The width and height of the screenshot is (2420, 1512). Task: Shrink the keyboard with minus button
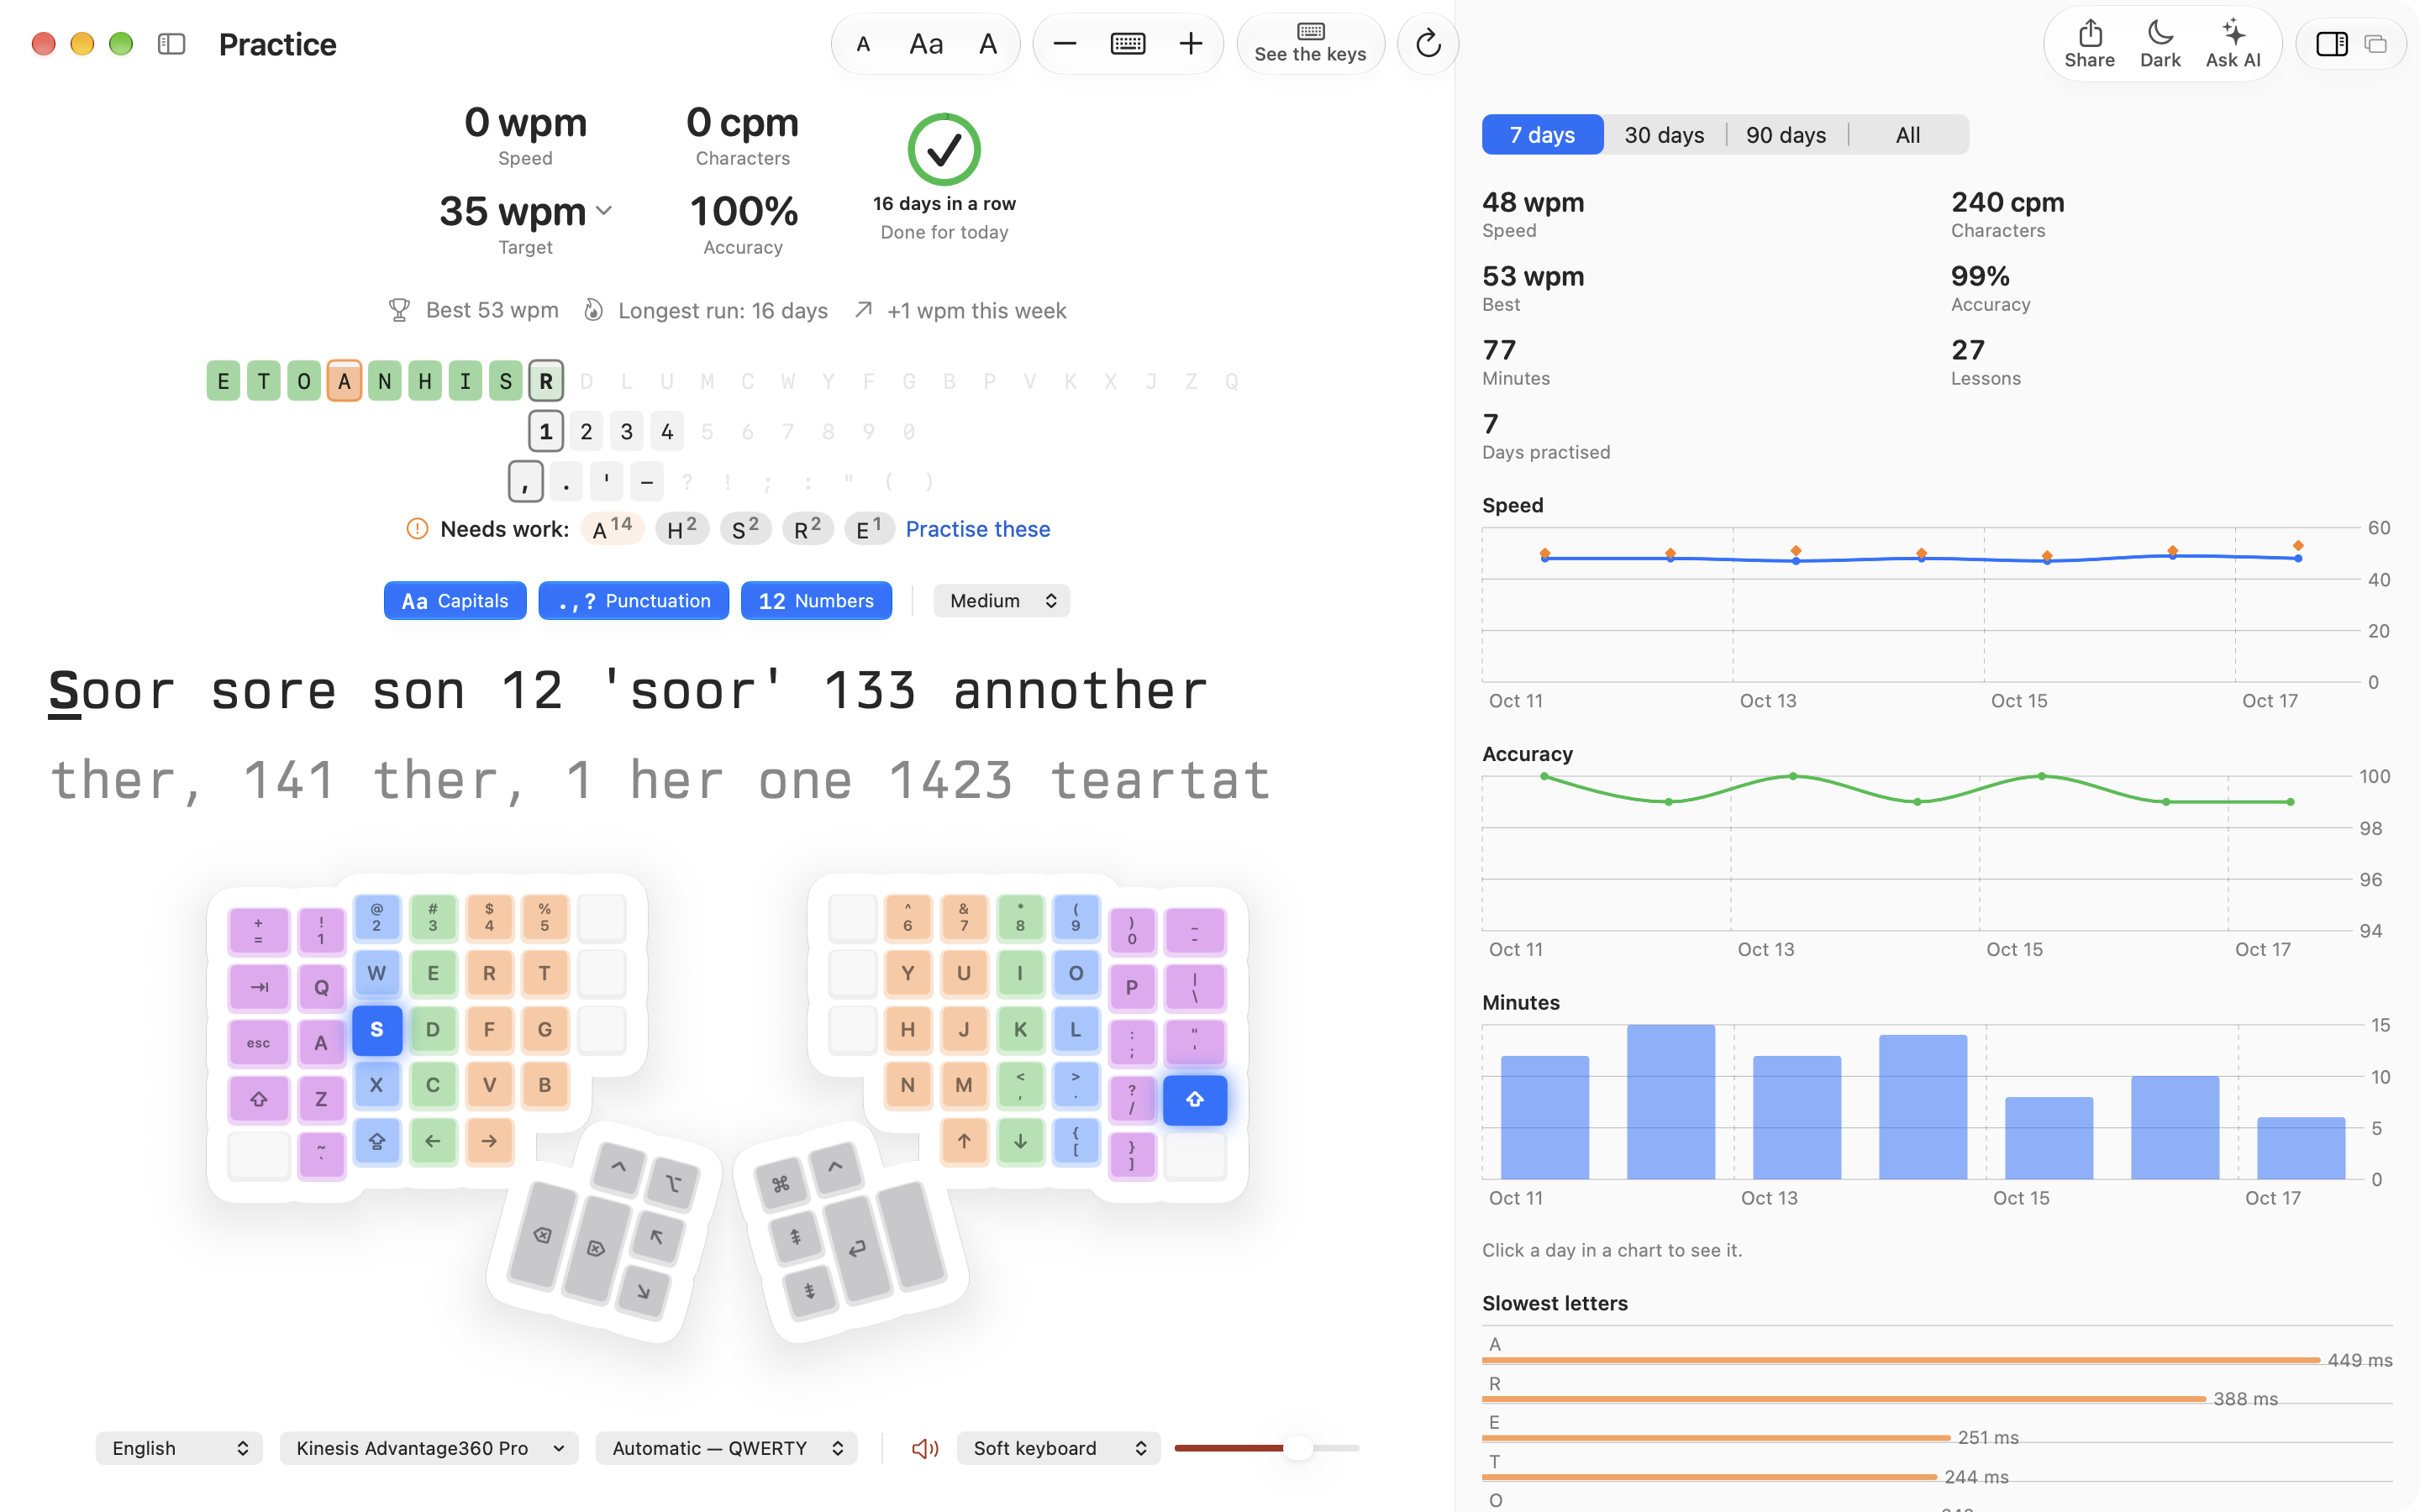tap(1065, 44)
